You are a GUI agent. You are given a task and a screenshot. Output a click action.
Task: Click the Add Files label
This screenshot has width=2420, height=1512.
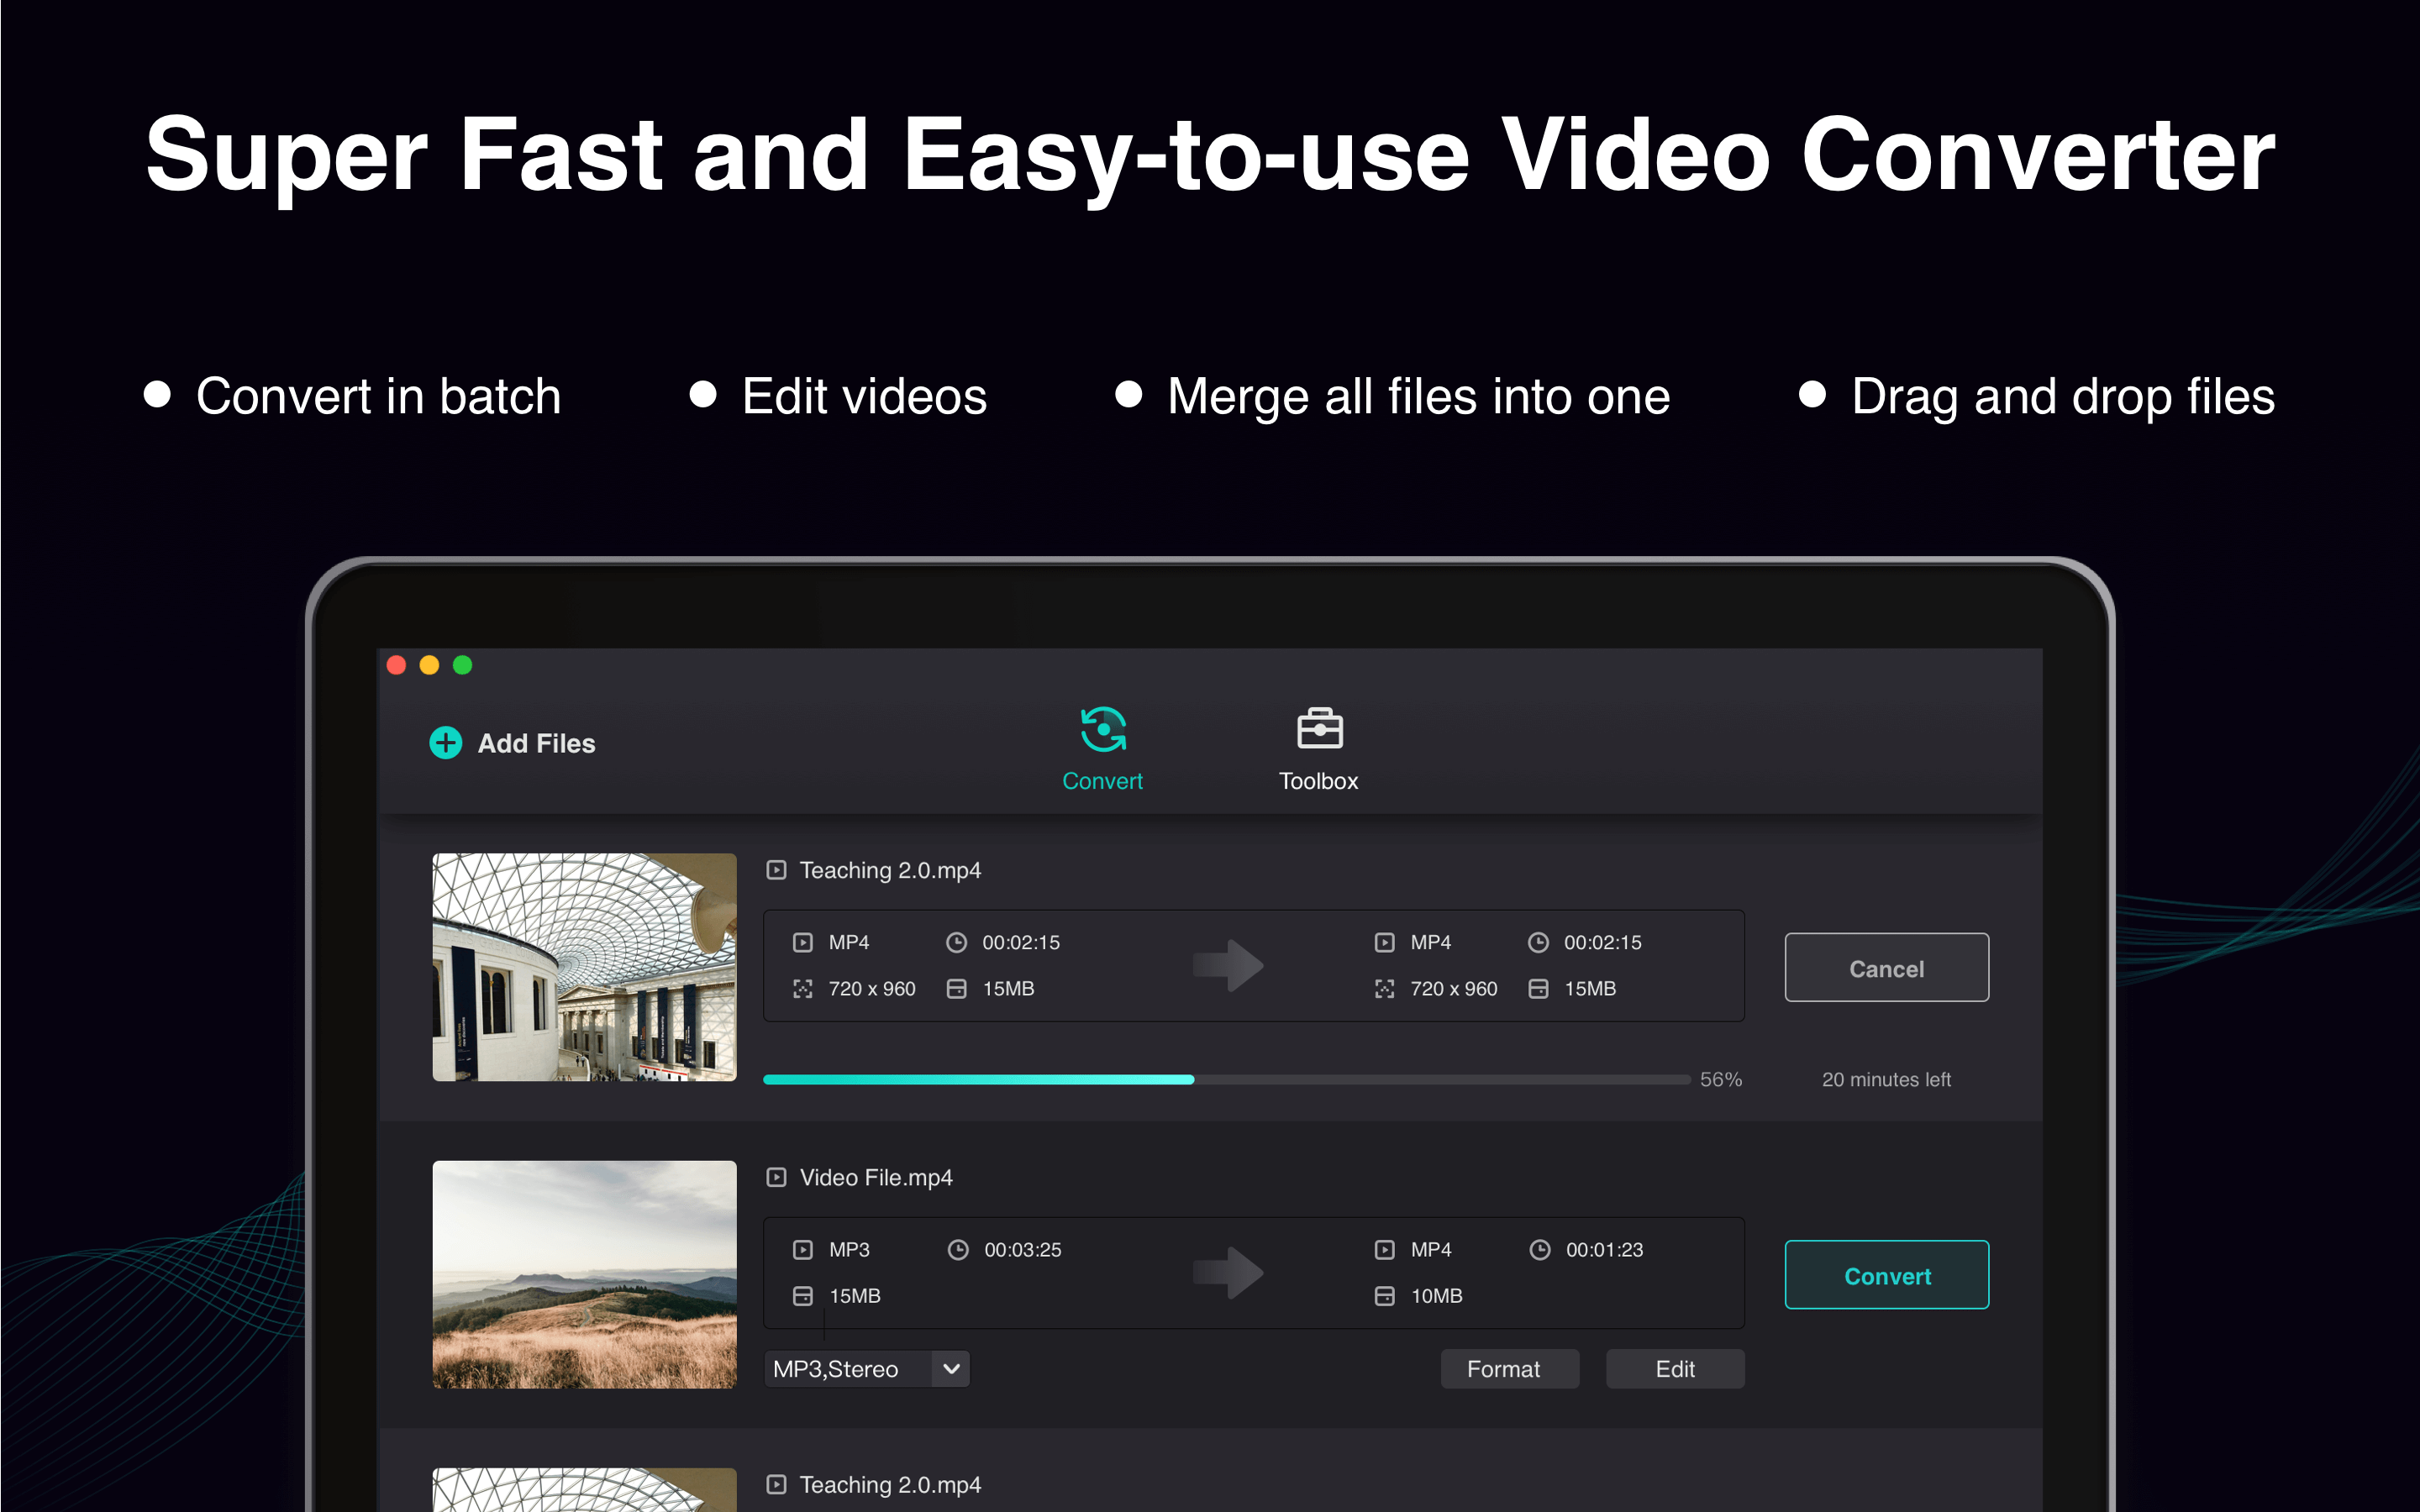[x=536, y=743]
